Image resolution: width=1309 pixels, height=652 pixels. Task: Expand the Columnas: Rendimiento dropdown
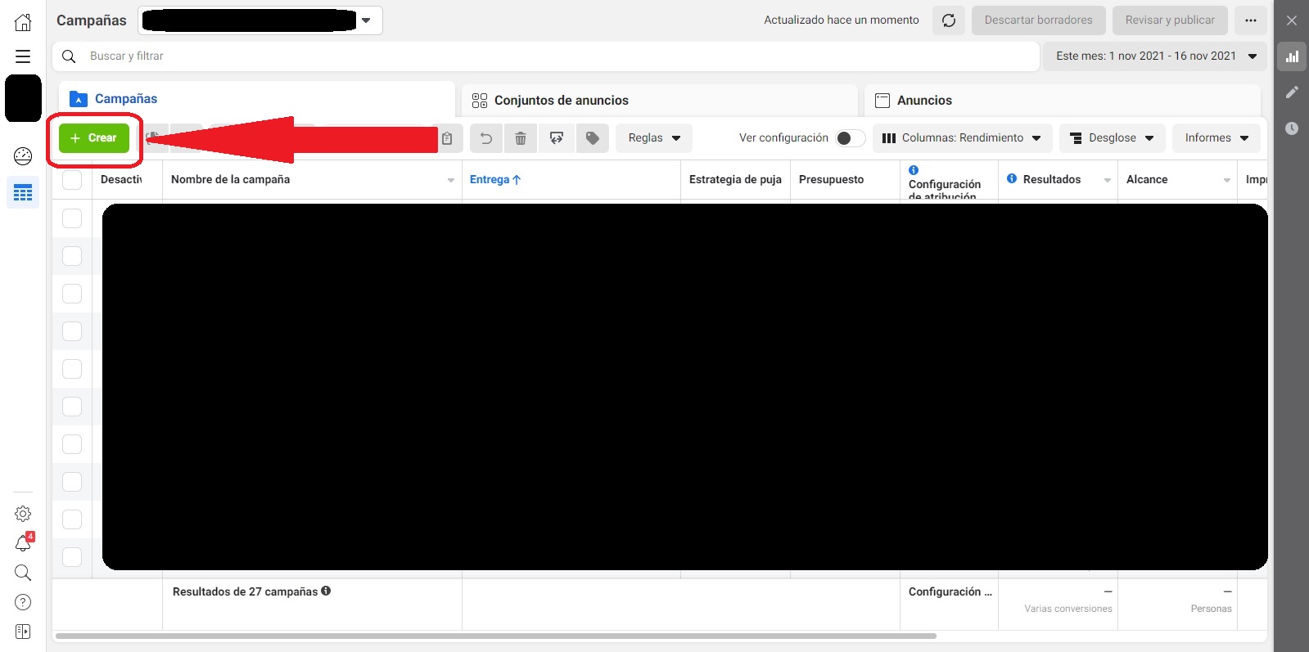[962, 138]
